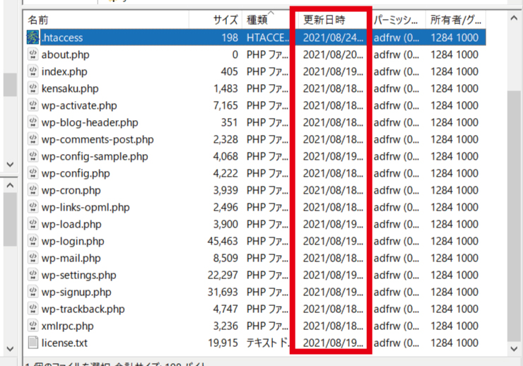Click the about.php file icon

coord(33,54)
